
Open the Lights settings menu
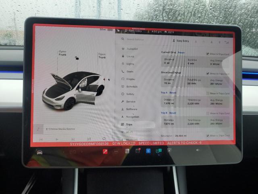(128, 64)
